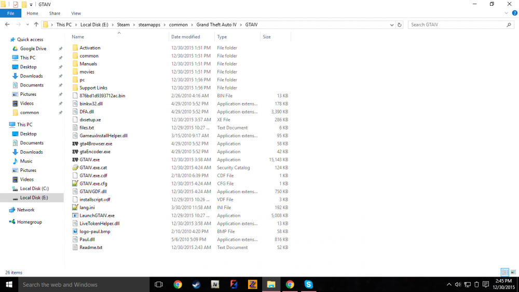
Task: Click the Activation folder icon
Action: (x=75, y=48)
